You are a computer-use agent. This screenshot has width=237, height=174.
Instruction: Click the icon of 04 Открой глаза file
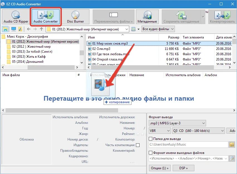[x=90, y=59]
